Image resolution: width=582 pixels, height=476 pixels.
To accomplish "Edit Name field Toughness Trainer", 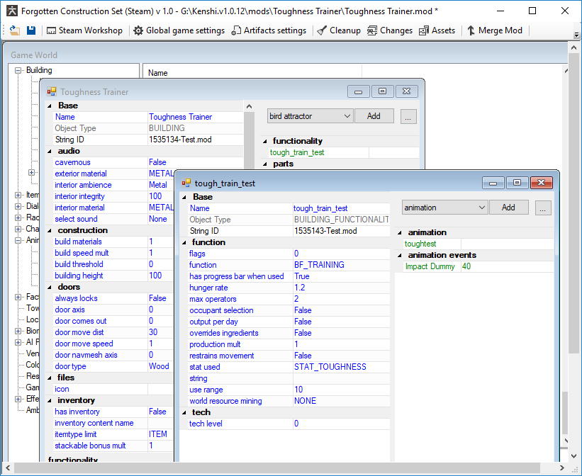I will tap(195, 117).
